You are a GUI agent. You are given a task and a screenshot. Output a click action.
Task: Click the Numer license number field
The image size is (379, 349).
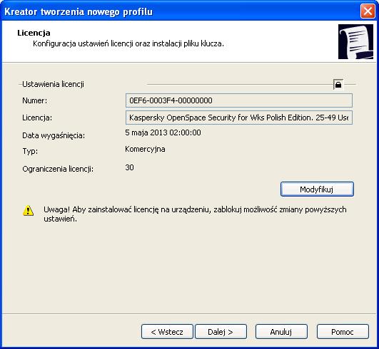(239, 100)
